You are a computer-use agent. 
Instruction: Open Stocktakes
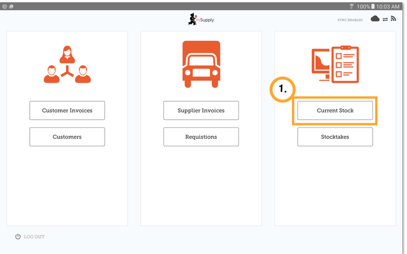point(335,137)
